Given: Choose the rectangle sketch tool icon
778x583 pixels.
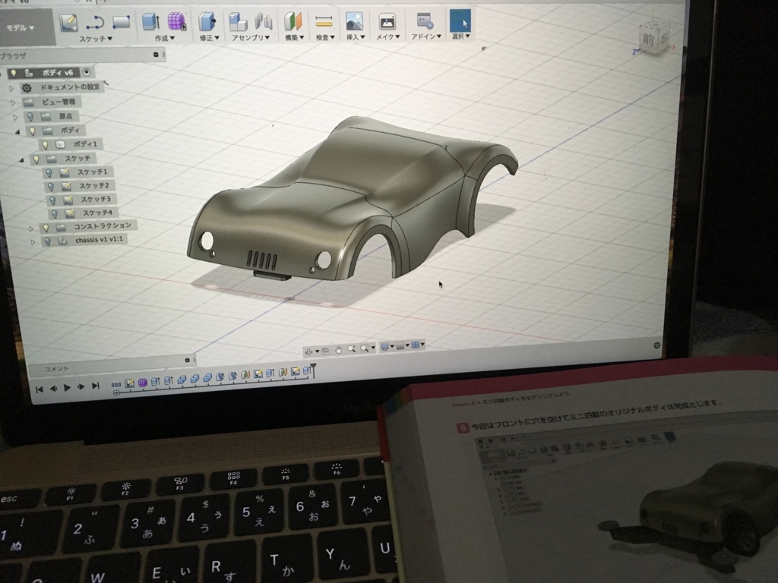Looking at the screenshot, I should pyautogui.click(x=121, y=22).
